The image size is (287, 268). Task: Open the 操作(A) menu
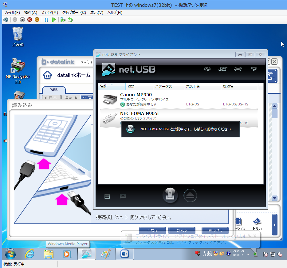[x=30, y=13]
